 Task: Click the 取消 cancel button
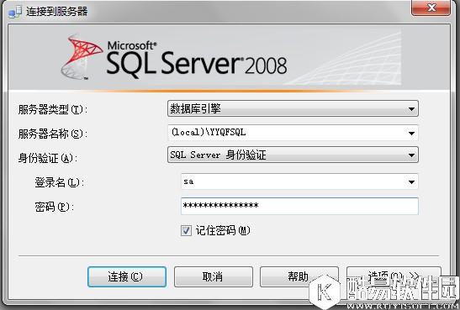(x=214, y=276)
